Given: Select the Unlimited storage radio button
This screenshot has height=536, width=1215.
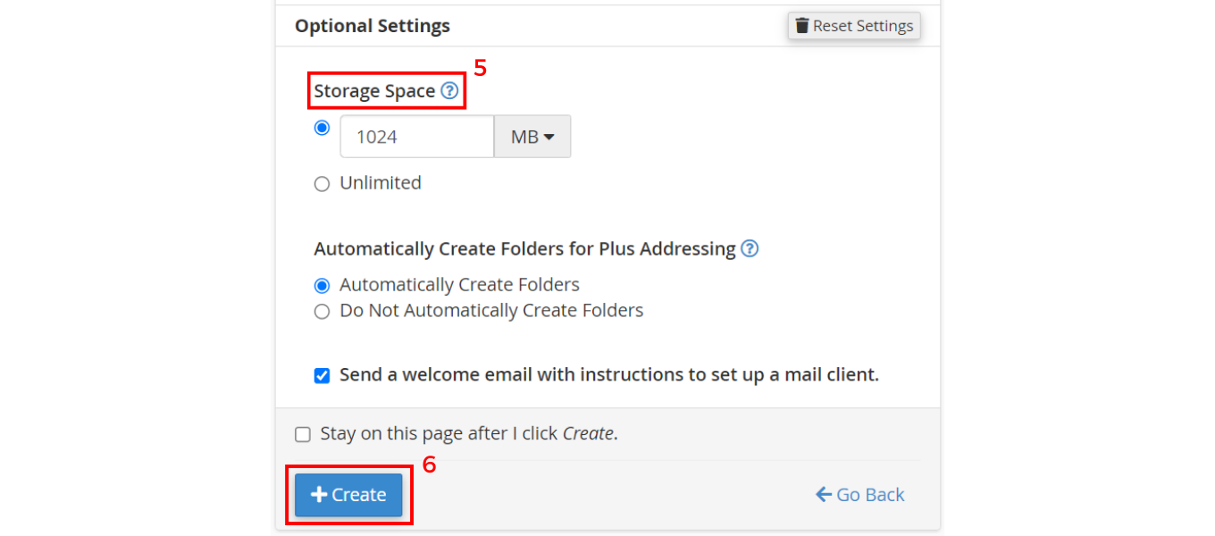Looking at the screenshot, I should point(322,184).
